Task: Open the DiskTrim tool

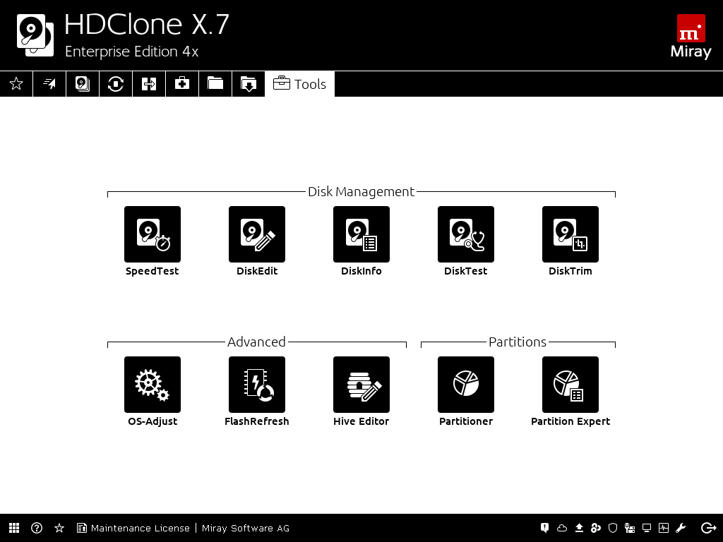Action: tap(570, 234)
